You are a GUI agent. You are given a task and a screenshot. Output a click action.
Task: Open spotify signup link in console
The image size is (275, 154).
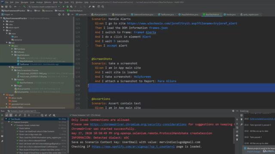coord(133,146)
